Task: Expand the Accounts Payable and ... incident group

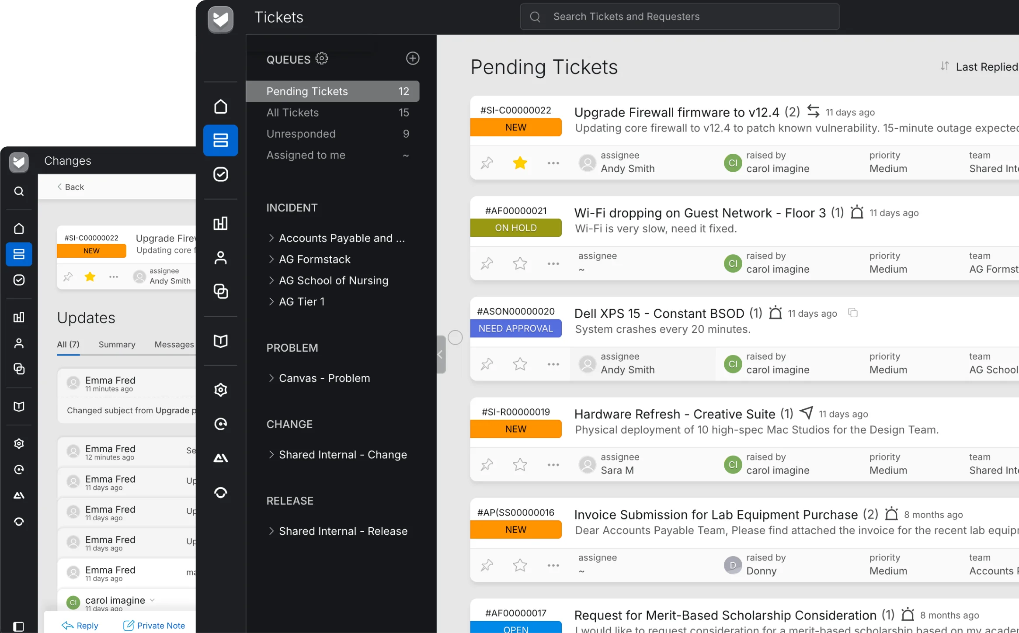Action: [271, 238]
